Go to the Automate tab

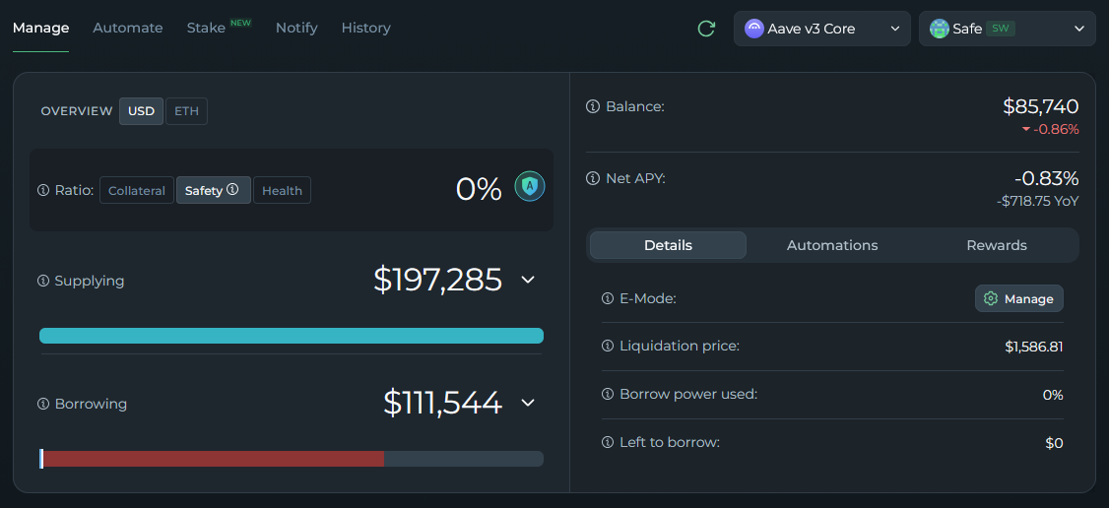[x=128, y=28]
